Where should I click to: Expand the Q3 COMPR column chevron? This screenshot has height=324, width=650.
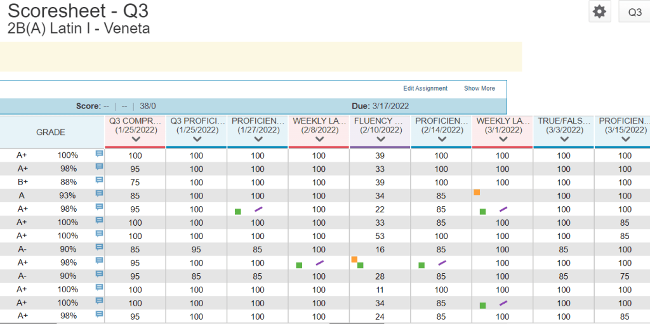(x=135, y=139)
